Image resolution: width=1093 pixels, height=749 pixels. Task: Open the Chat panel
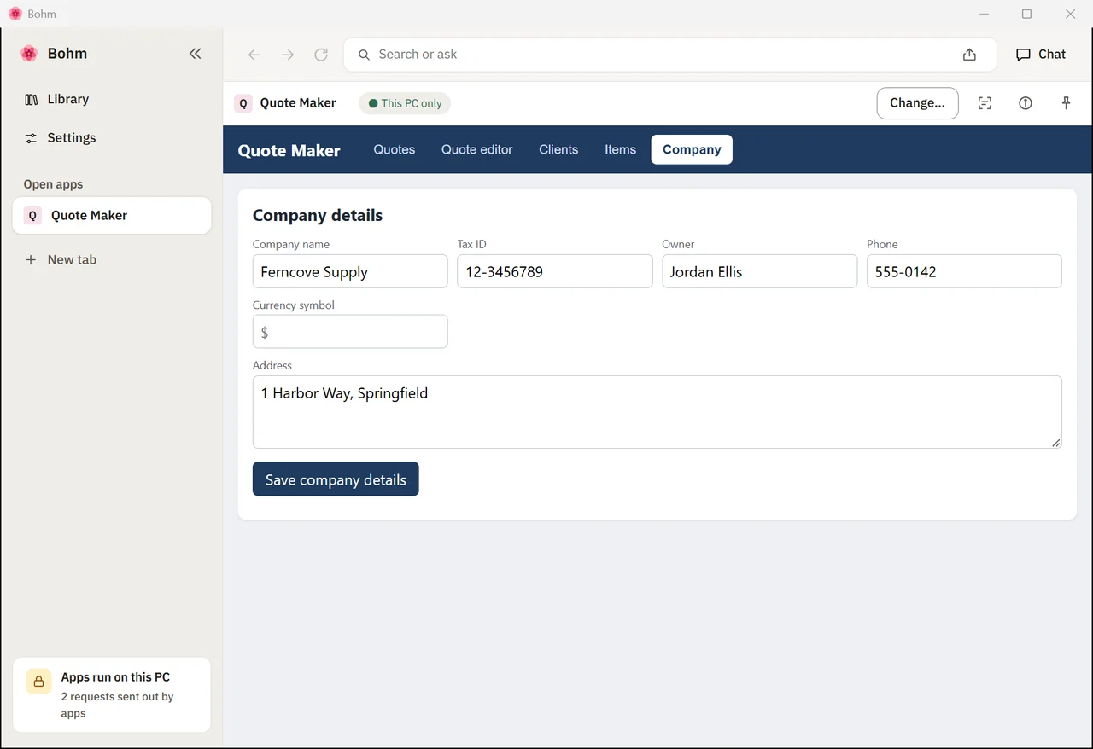tap(1041, 55)
